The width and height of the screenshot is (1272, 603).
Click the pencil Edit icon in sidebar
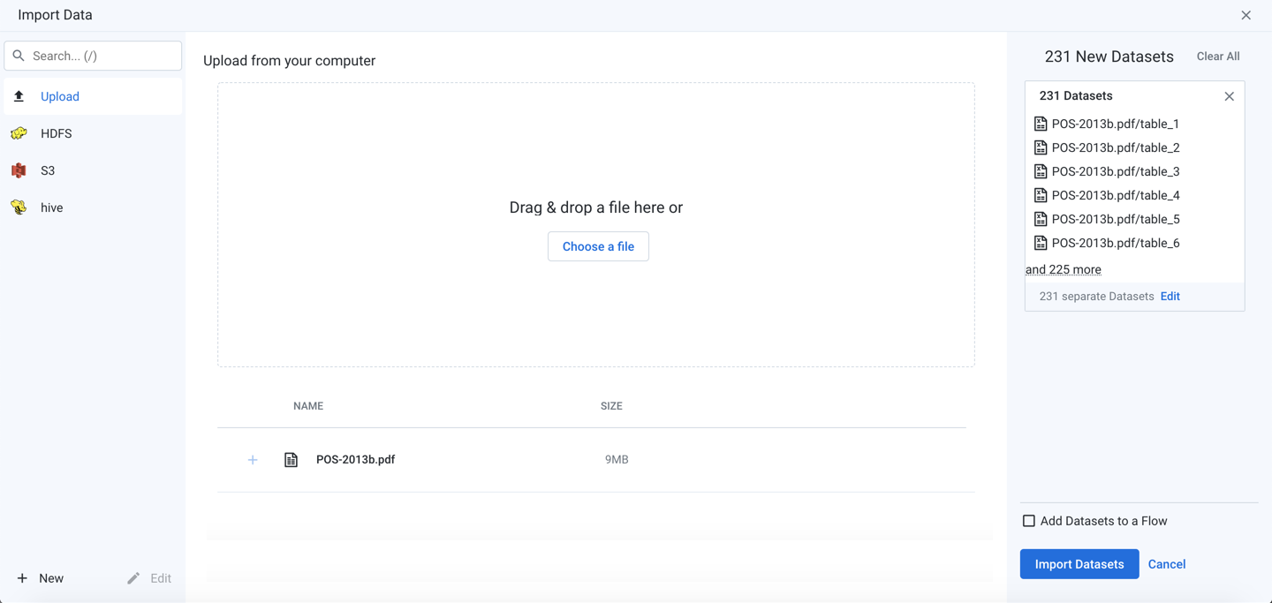pyautogui.click(x=133, y=578)
